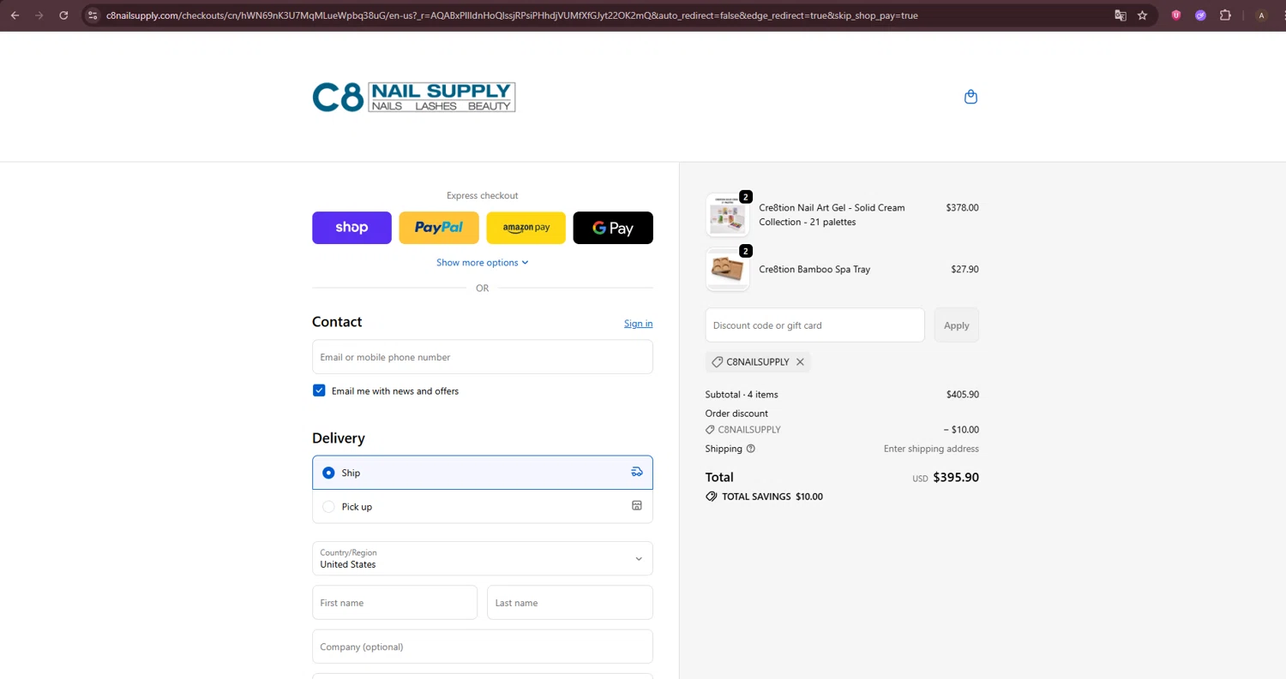This screenshot has width=1286, height=679.
Task: Click the Sign in link
Action: [x=638, y=324]
